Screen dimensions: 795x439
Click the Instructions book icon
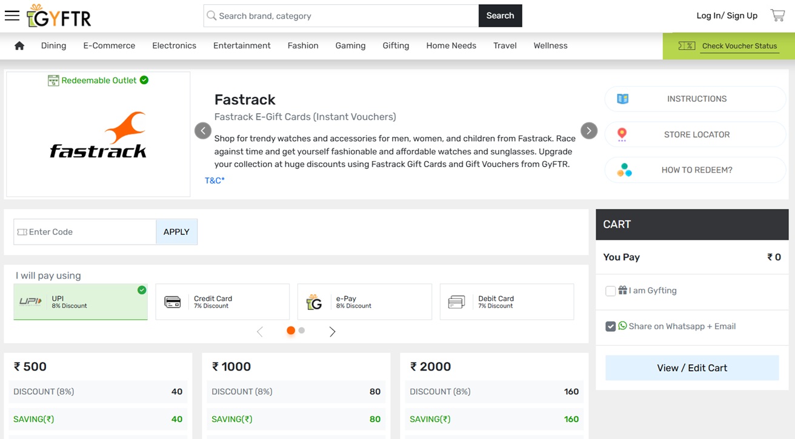[622, 99]
